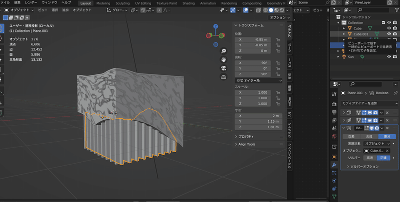Open Physics properties tab icon

(x=334, y=181)
